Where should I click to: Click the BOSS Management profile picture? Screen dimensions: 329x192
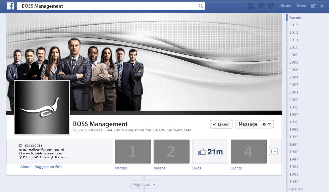click(41, 108)
